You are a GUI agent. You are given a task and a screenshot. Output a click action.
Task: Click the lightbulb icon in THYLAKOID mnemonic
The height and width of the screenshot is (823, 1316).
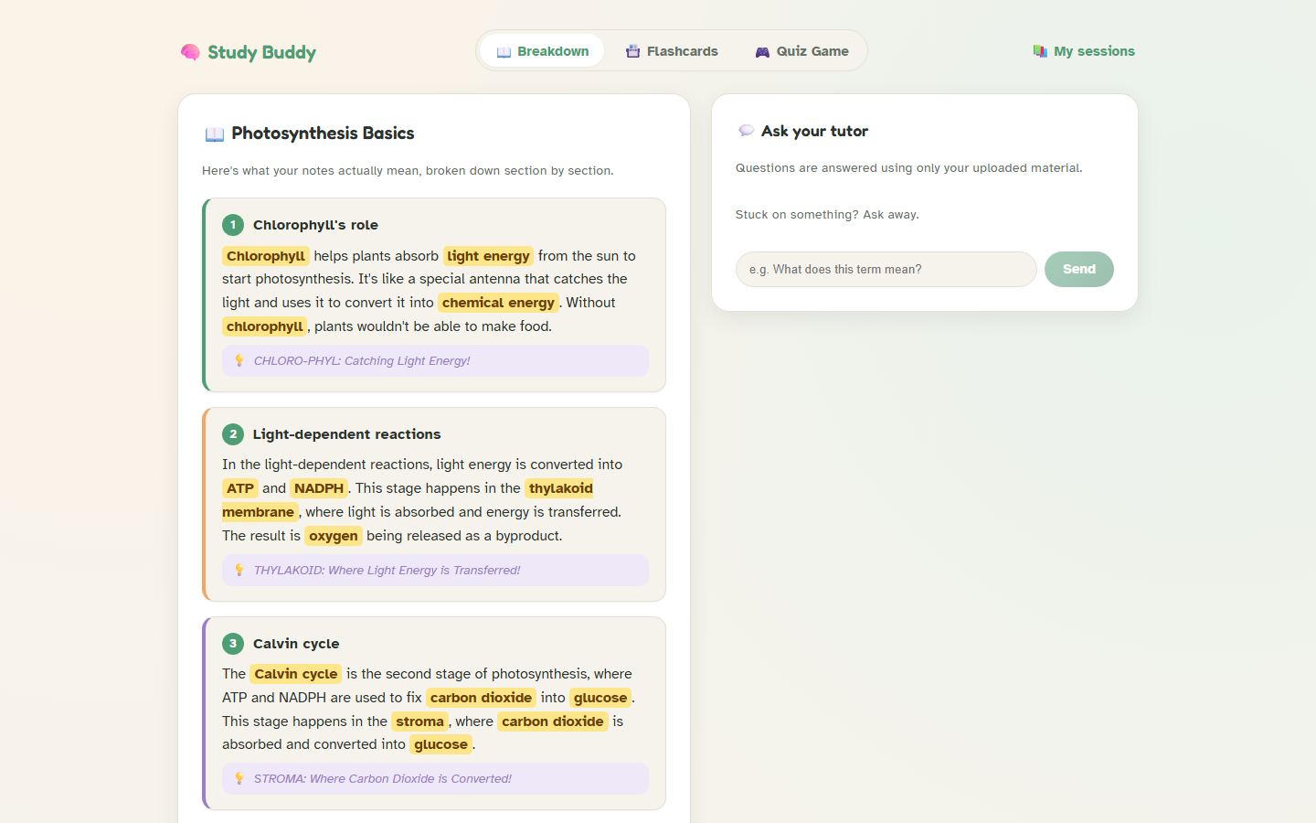pyautogui.click(x=239, y=570)
